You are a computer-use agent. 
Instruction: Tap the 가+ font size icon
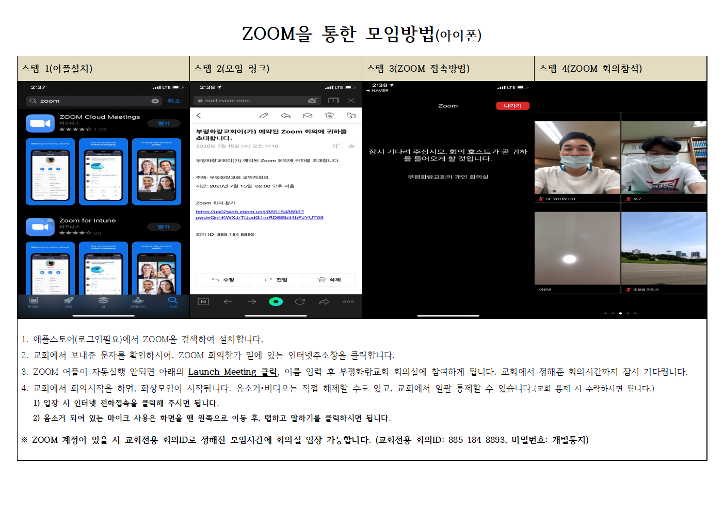[335, 146]
